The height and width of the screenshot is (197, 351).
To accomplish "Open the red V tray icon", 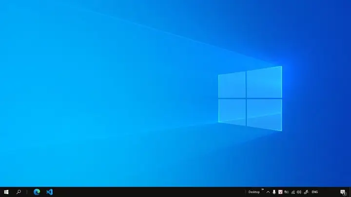I will 280,192.
